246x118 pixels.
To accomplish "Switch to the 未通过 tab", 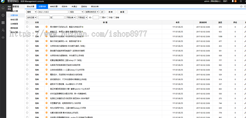I will 74,6.
